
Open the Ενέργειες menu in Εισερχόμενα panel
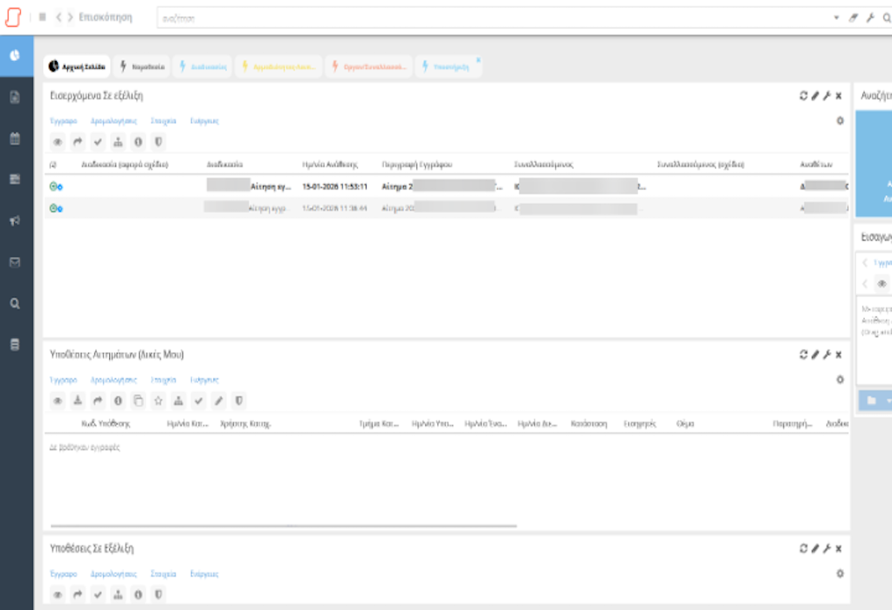[204, 121]
